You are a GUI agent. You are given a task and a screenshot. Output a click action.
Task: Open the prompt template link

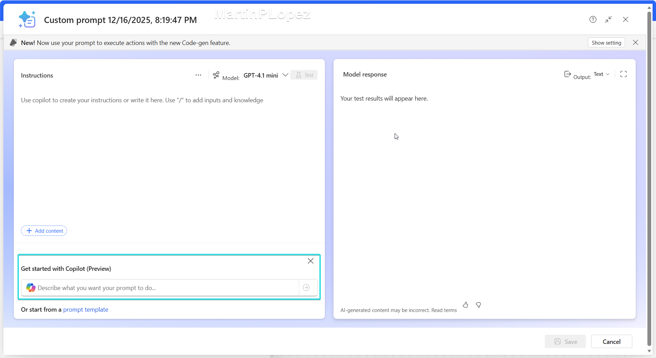pyautogui.click(x=86, y=310)
